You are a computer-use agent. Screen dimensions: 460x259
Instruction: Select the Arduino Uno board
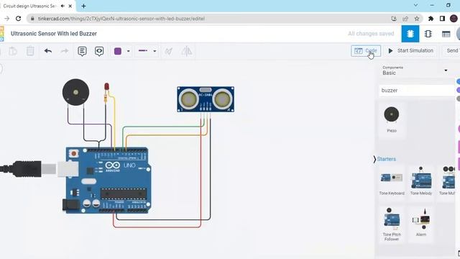108,181
